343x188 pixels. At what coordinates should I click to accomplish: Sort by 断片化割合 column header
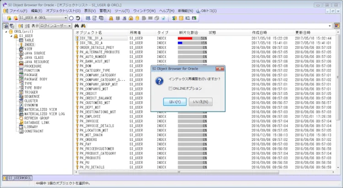coord(193,32)
